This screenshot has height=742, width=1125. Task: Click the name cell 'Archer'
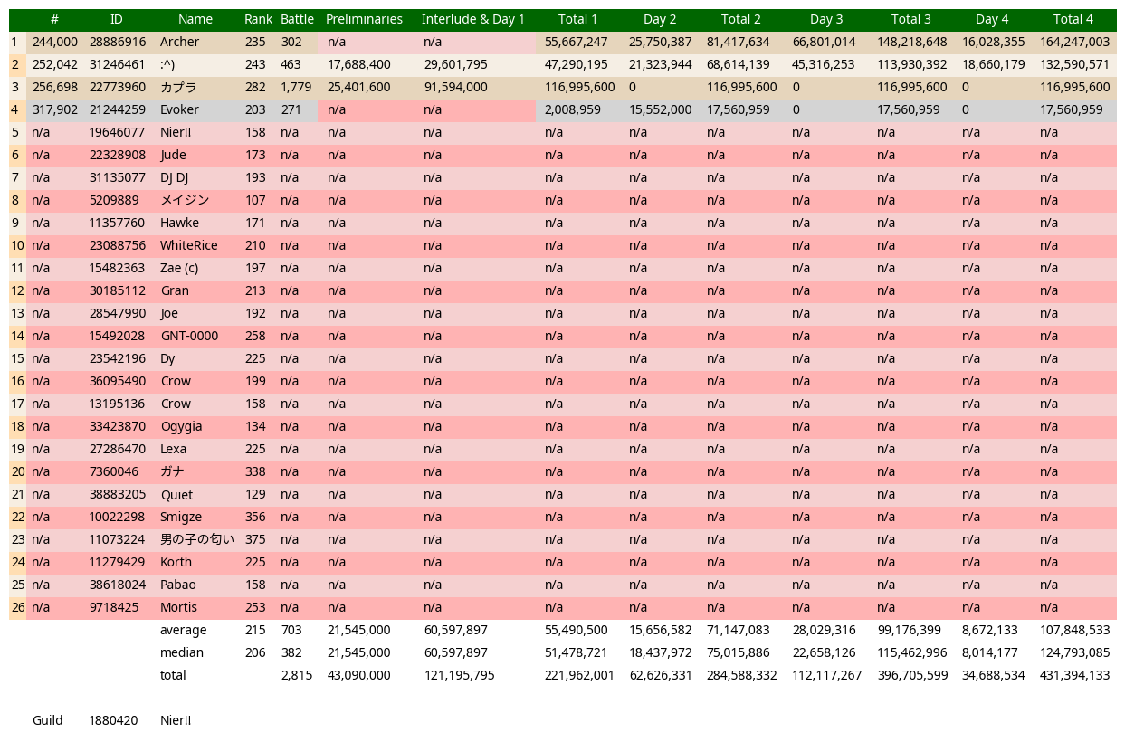(x=179, y=42)
